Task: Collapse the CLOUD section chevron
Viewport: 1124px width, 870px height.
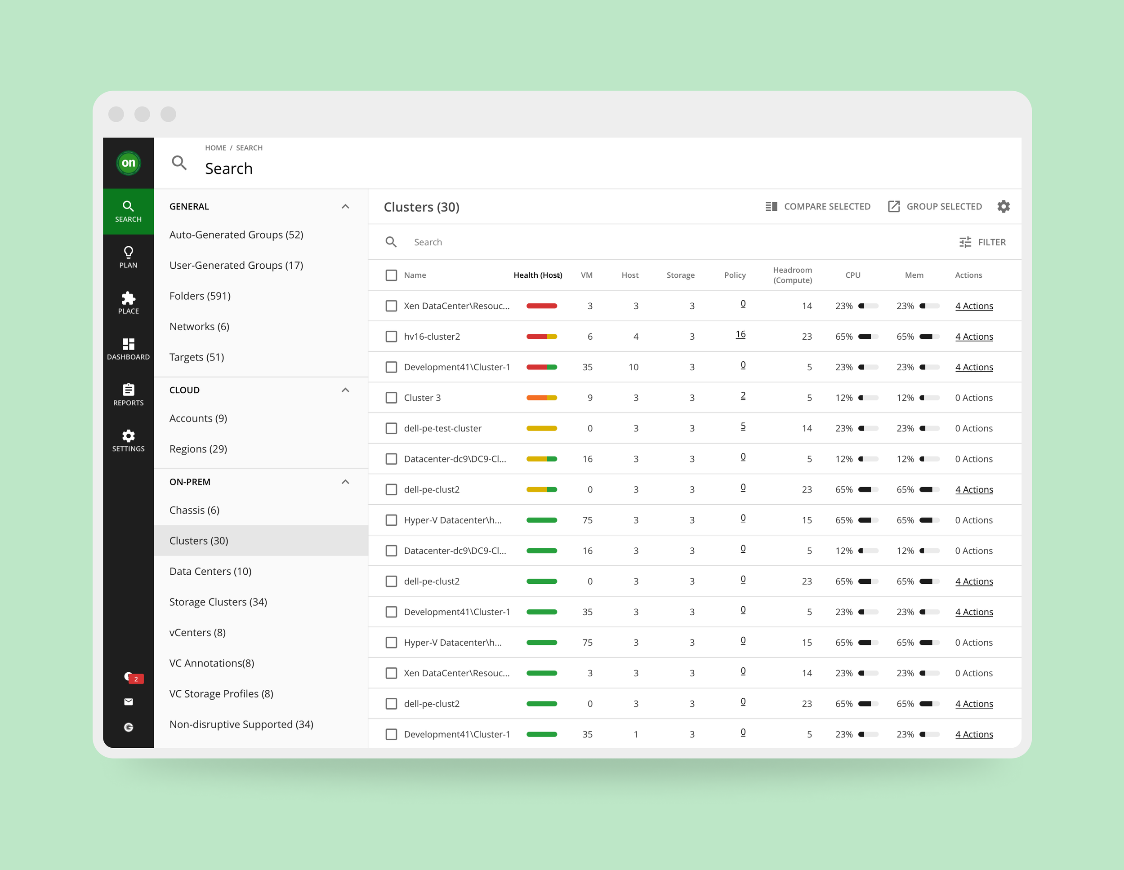Action: (345, 390)
